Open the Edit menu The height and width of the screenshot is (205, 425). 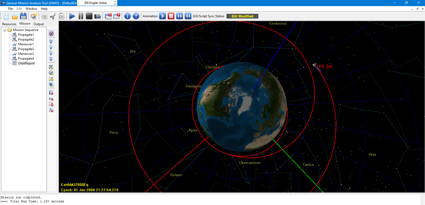click(x=19, y=9)
